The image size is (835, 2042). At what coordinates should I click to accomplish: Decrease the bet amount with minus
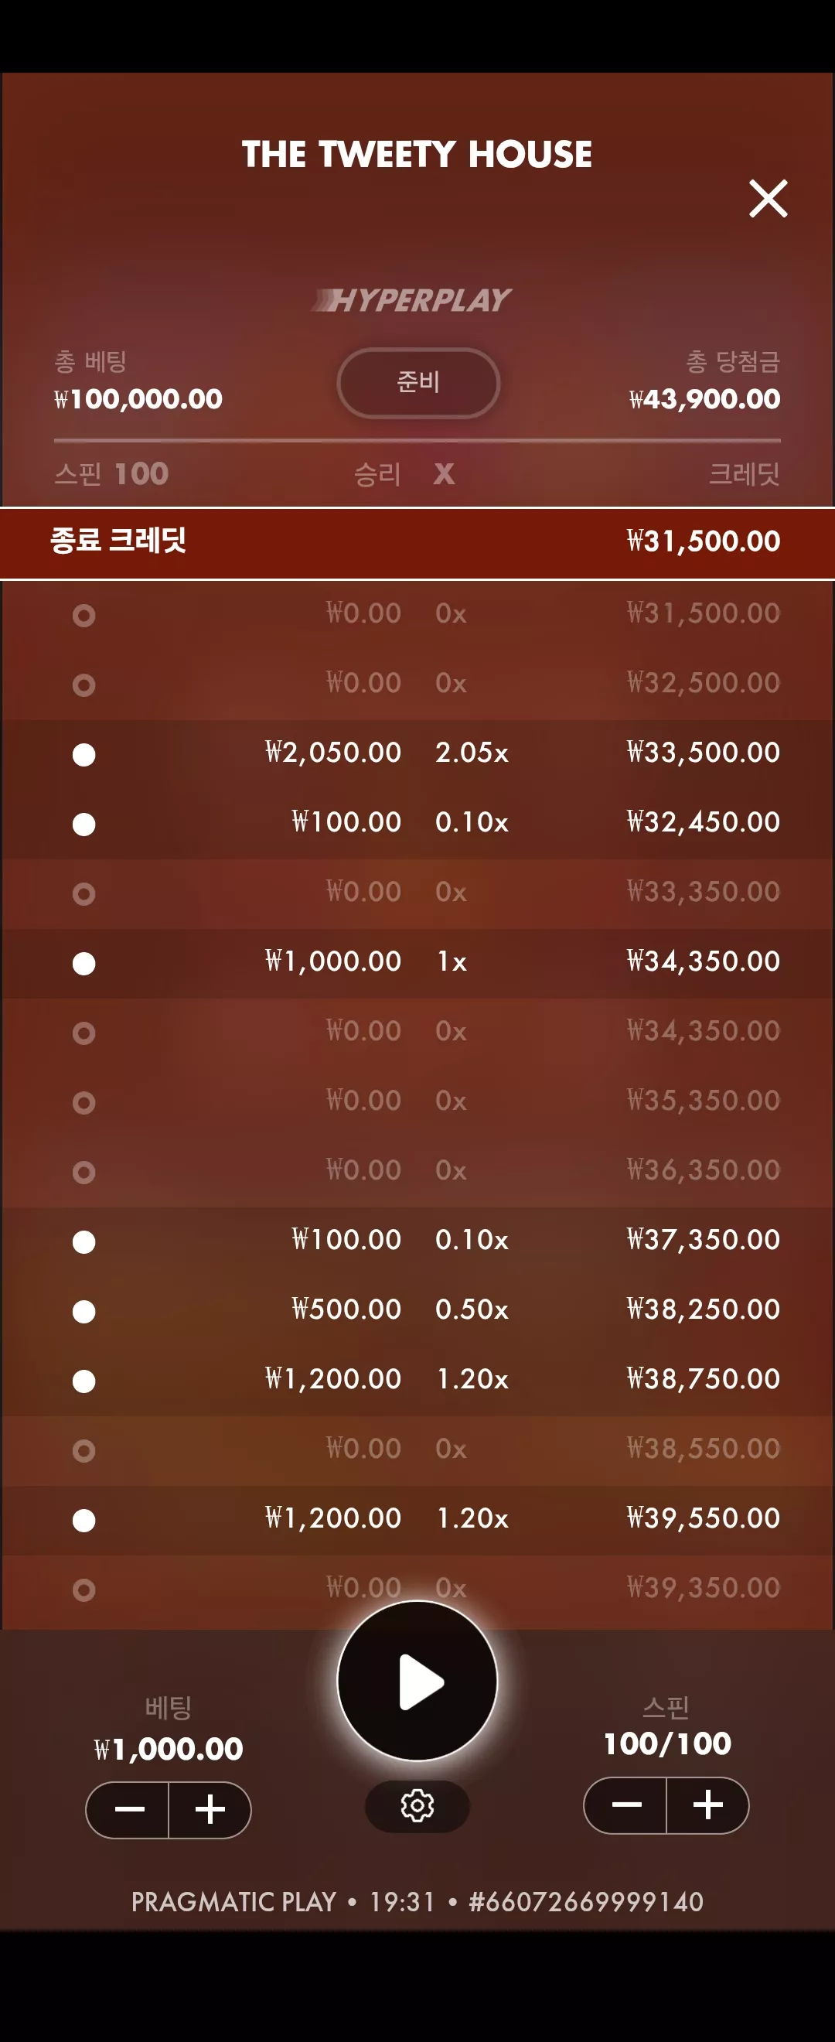128,1809
